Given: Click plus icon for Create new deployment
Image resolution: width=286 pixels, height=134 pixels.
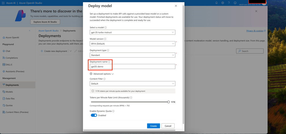Looking at the screenshot, I should (42, 51).
